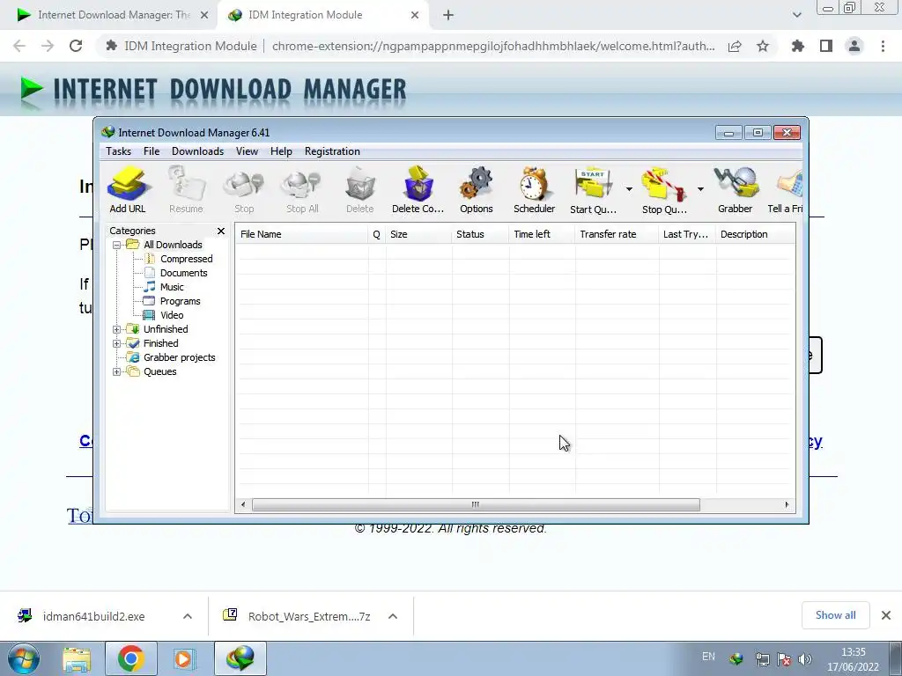Open Windows Explorer from taskbar
Image resolution: width=902 pixels, height=676 pixels.
[x=77, y=658]
